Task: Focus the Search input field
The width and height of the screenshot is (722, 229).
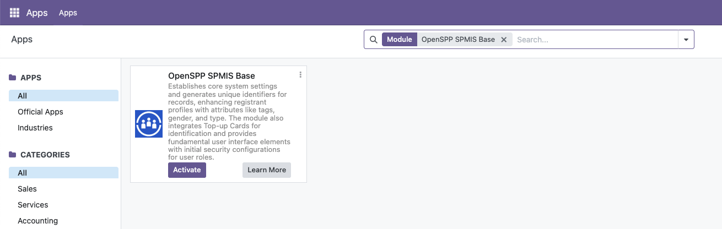Action: [595, 40]
